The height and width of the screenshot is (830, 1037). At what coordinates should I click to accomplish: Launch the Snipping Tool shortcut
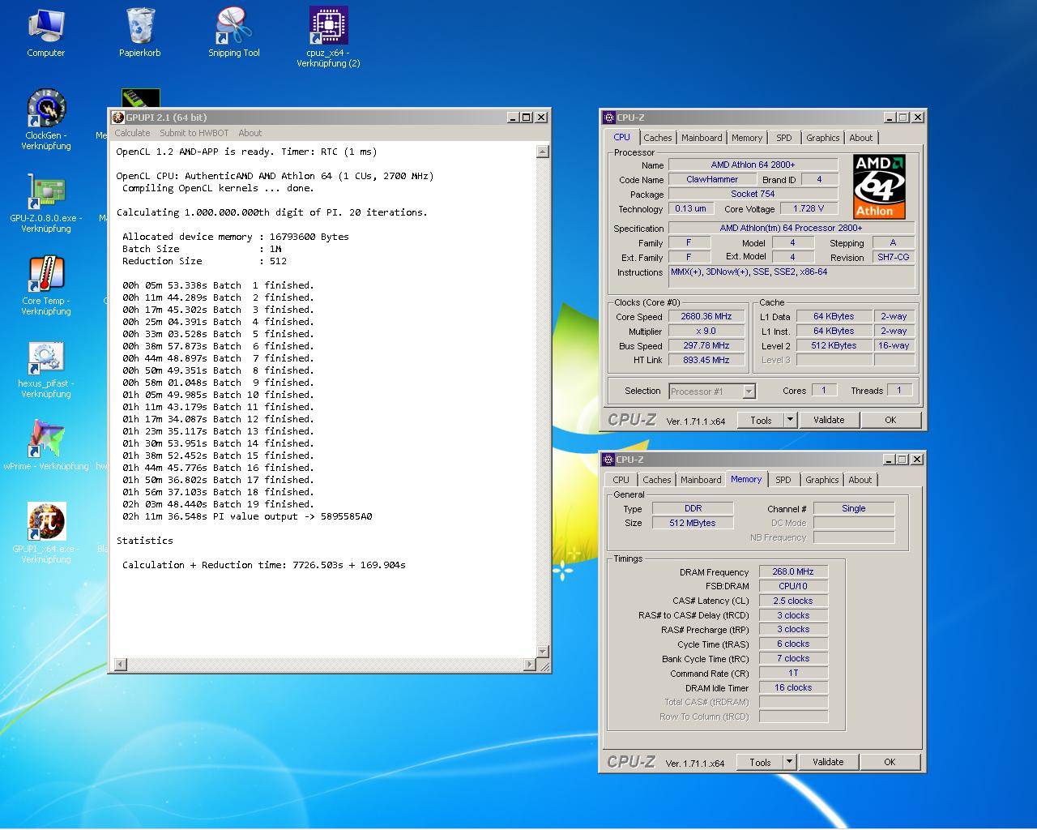click(234, 32)
